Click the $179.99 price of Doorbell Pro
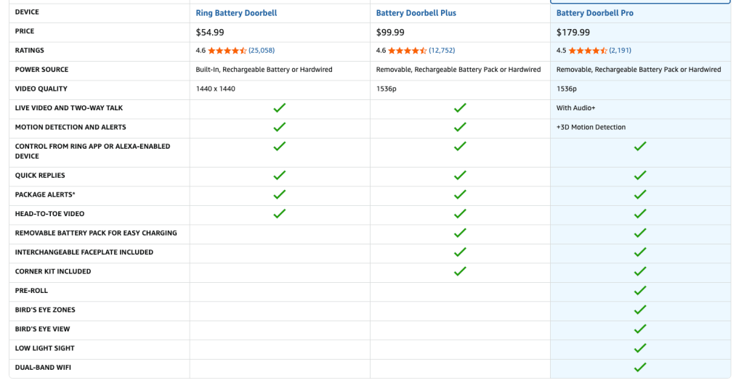This screenshot has height=388, width=744. coord(573,33)
